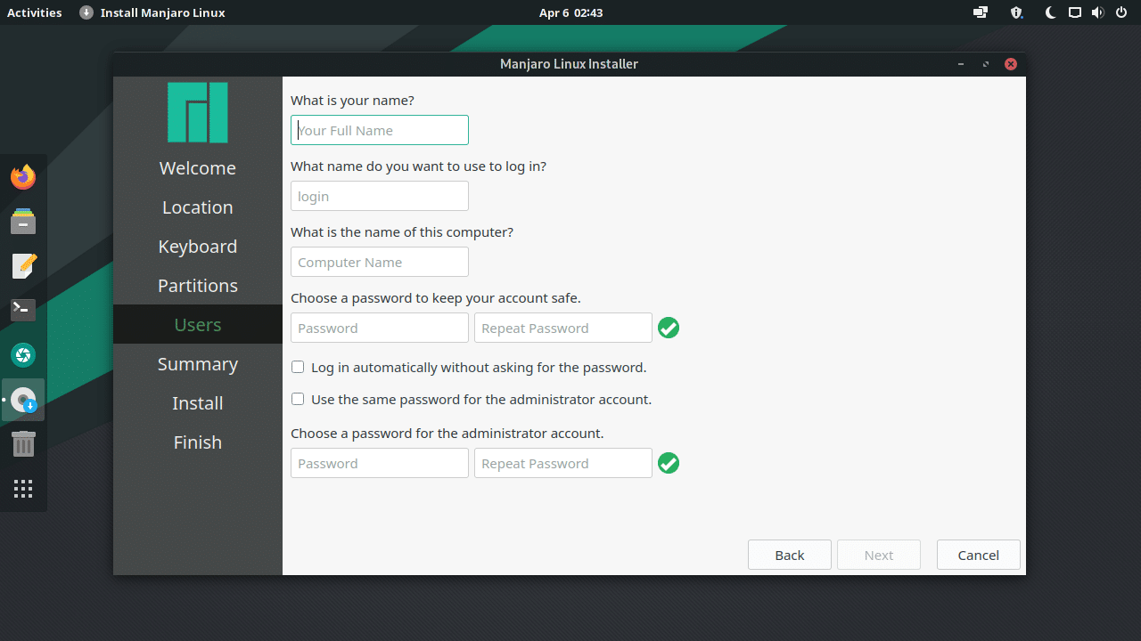Open the green aperture app in the dock
Screen dimensions: 1141x641
point(23,354)
